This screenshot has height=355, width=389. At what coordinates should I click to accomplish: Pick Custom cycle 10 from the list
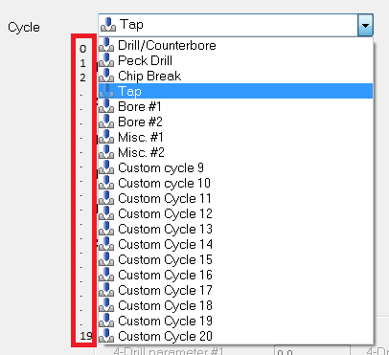(236, 183)
